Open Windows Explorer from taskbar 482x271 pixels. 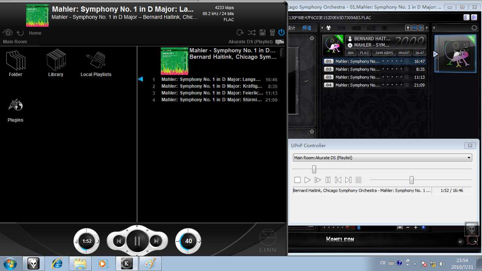click(80, 263)
